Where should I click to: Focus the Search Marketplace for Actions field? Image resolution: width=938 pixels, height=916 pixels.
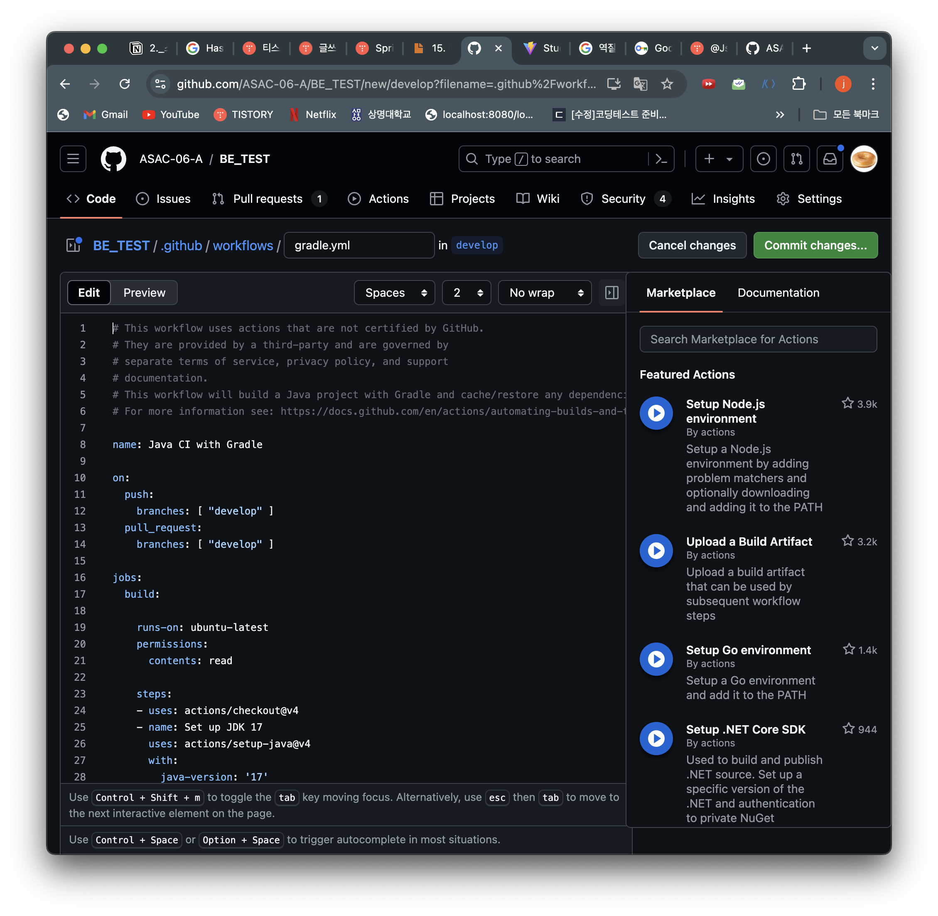click(x=758, y=339)
